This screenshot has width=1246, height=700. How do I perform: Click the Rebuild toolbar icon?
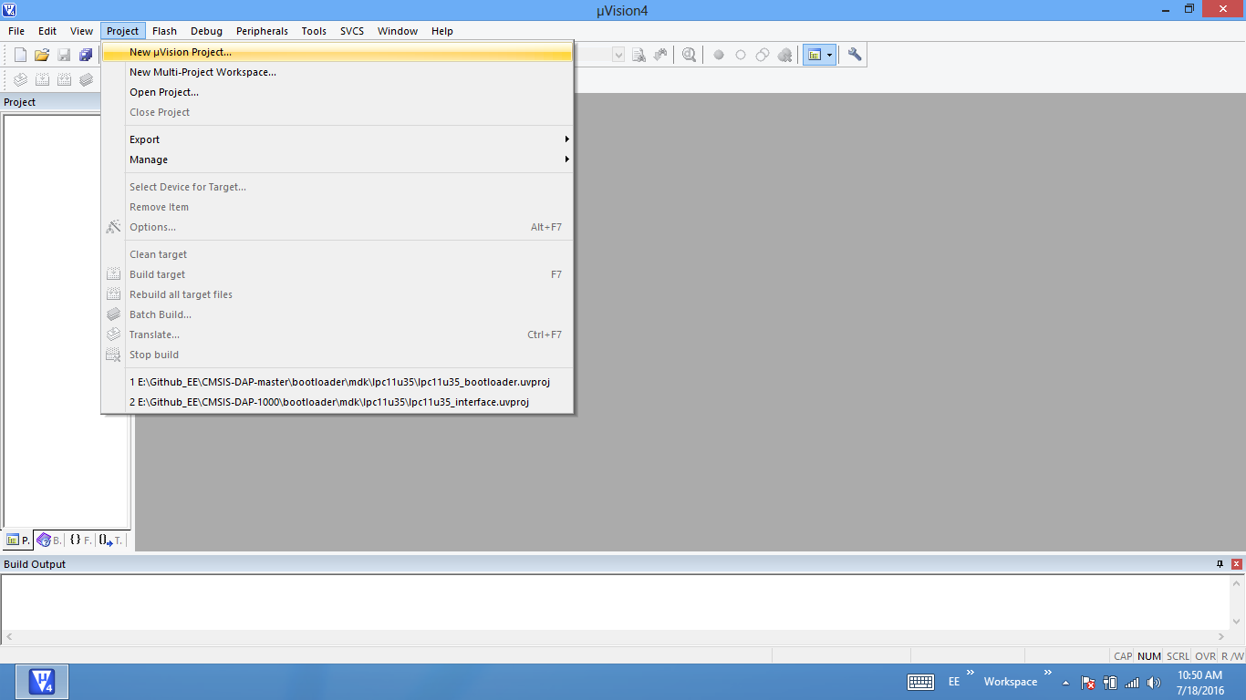[x=64, y=79]
